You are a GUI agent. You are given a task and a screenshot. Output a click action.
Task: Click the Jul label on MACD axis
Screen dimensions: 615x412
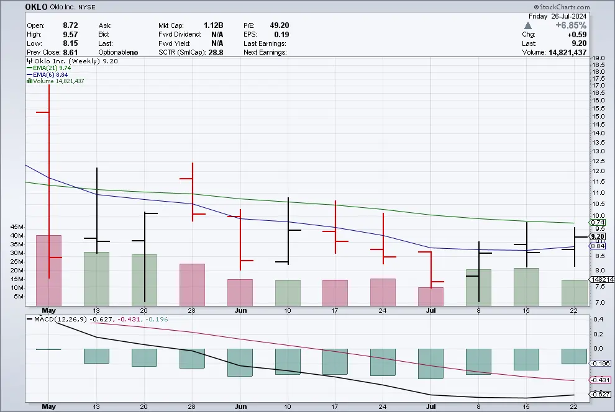[430, 406]
